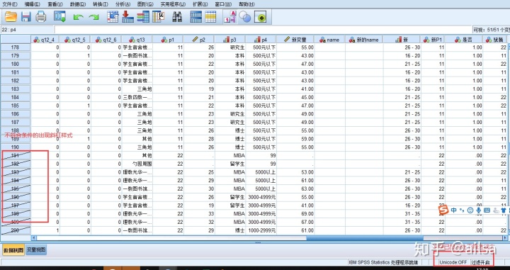
Task: Click the 三教四教一... cell in row 184
Action: (137, 97)
